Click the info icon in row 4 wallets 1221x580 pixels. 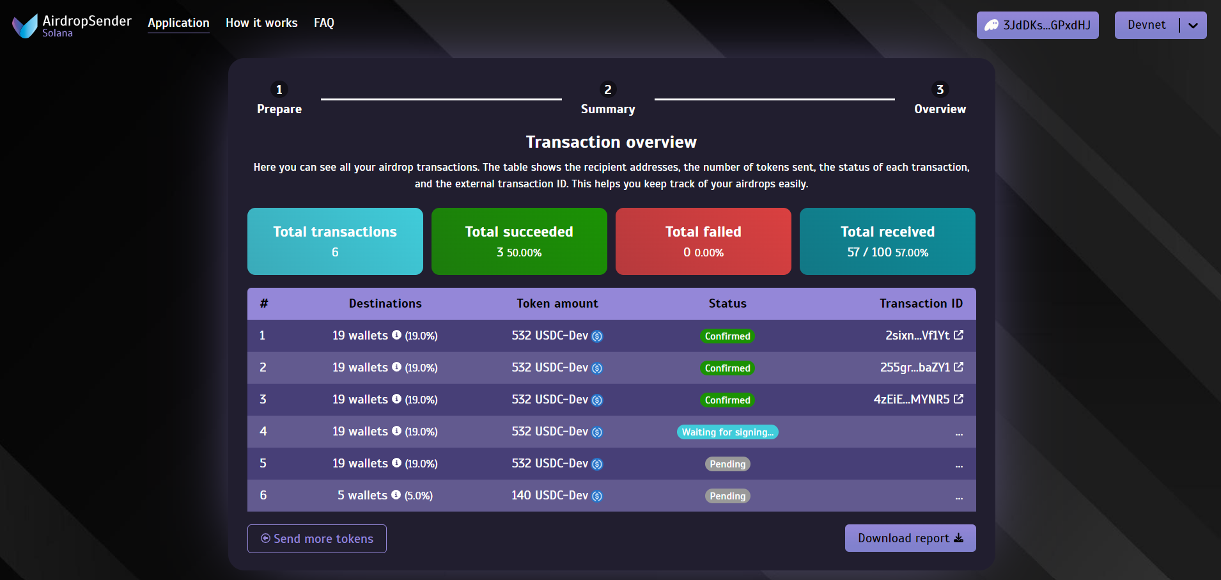[396, 431]
